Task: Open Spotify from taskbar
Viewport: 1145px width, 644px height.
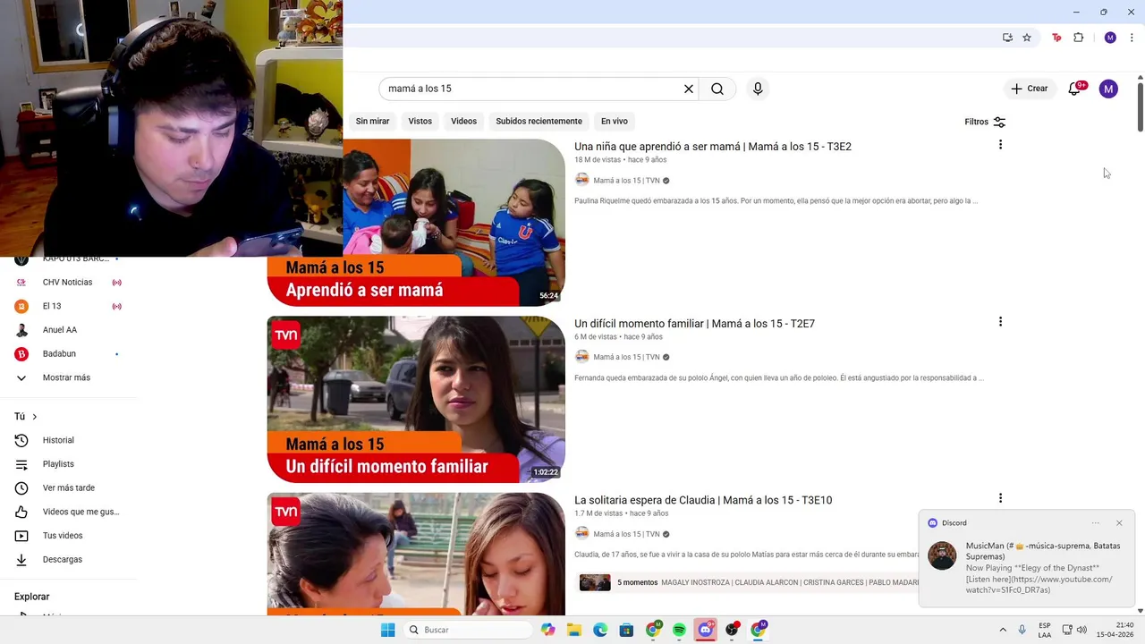Action: pos(679,630)
